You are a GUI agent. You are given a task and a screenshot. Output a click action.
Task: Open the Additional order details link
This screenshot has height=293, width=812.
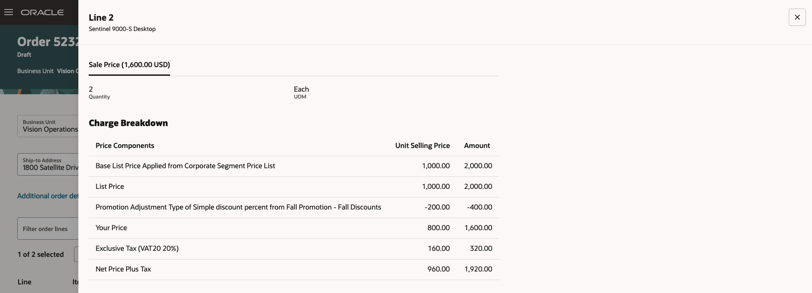pyautogui.click(x=47, y=196)
